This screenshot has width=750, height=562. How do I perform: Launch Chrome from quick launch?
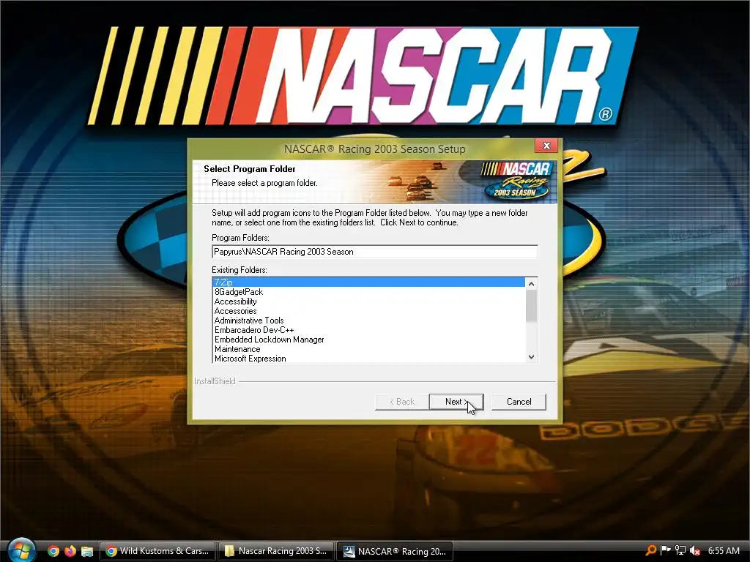[x=53, y=551]
